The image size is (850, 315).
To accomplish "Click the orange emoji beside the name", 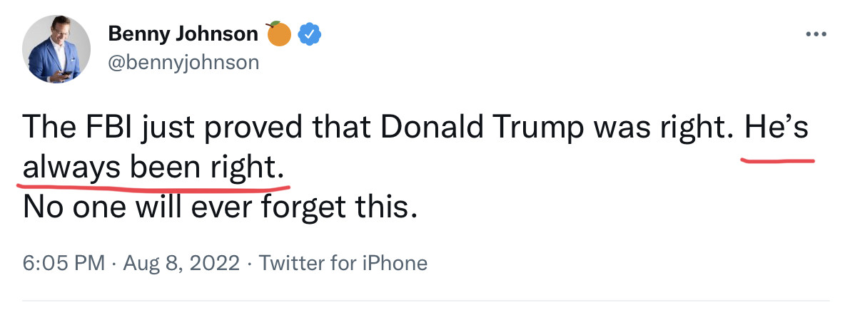I will [279, 33].
